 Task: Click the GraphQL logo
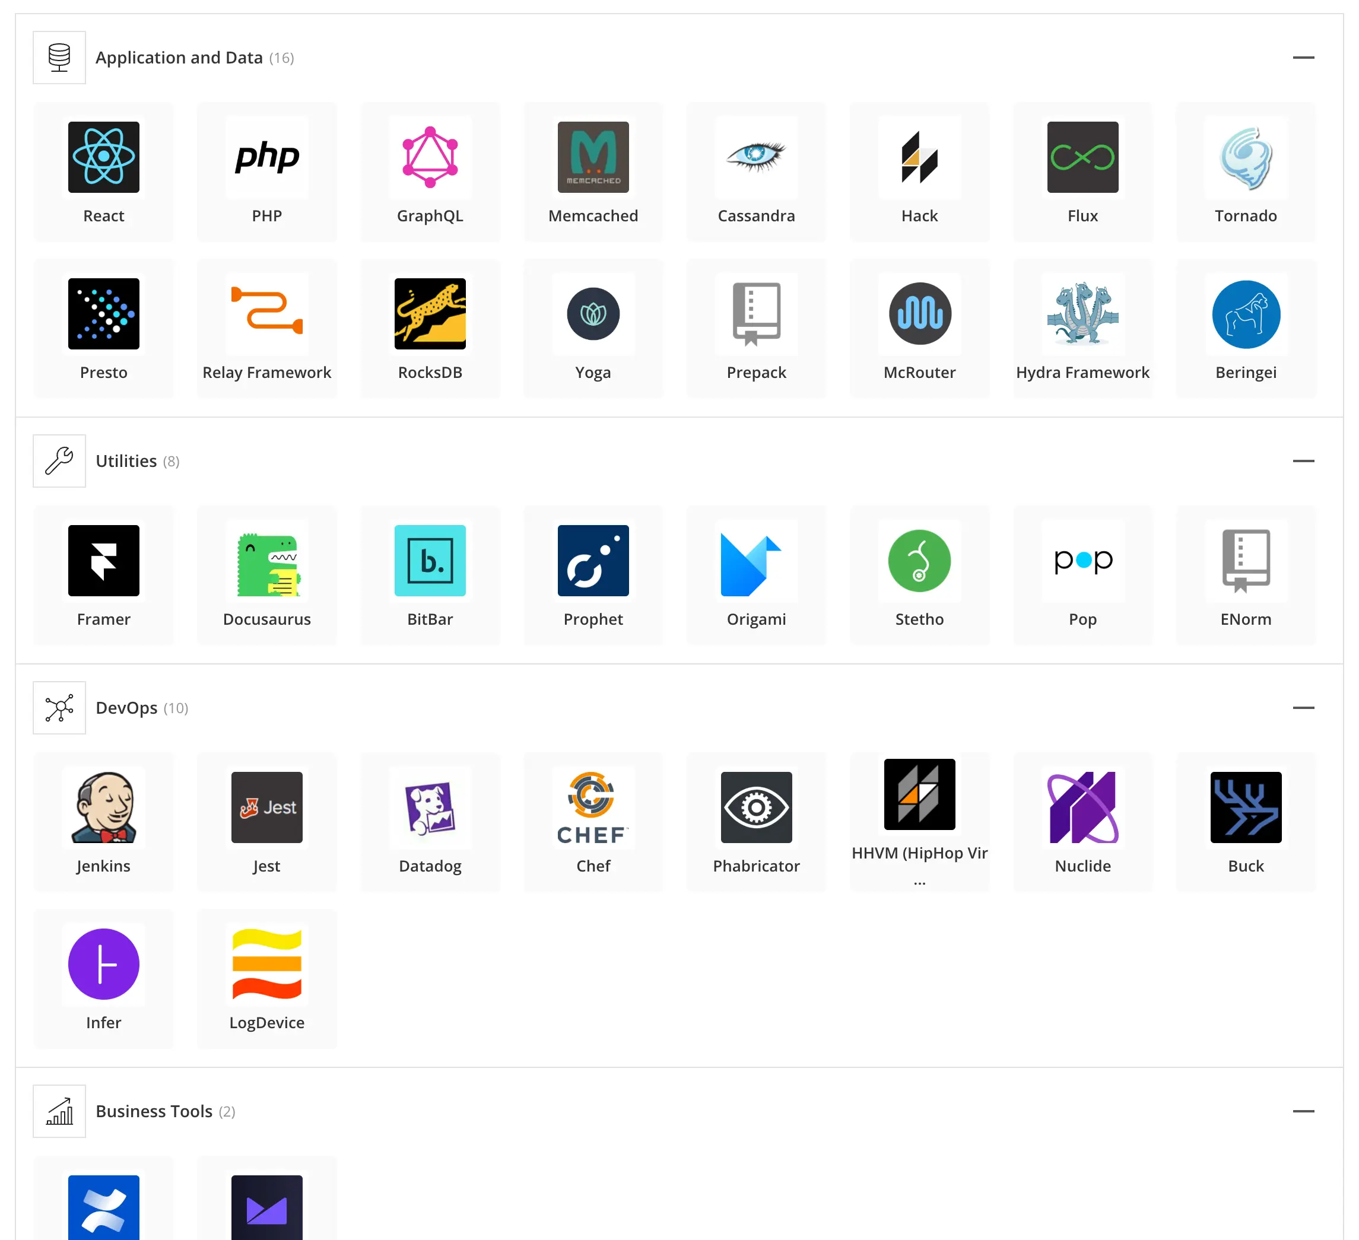coord(430,157)
